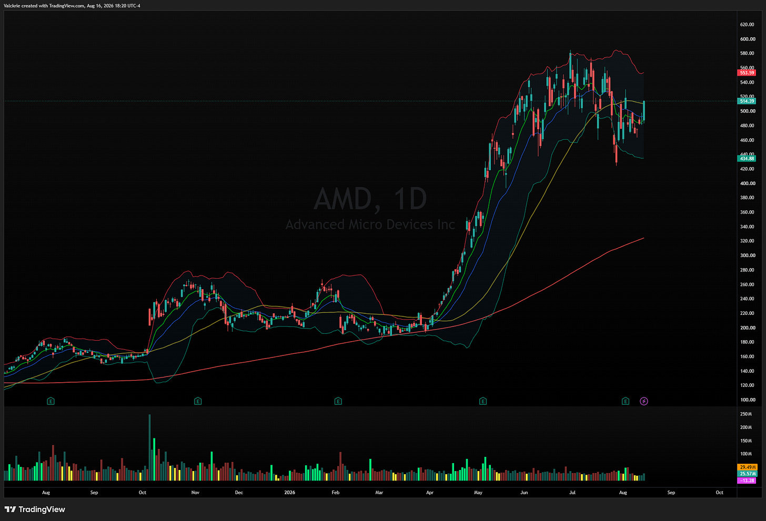The image size is (766, 521).
Task: Select the 160.00 price axis tick
Action: pos(748,356)
